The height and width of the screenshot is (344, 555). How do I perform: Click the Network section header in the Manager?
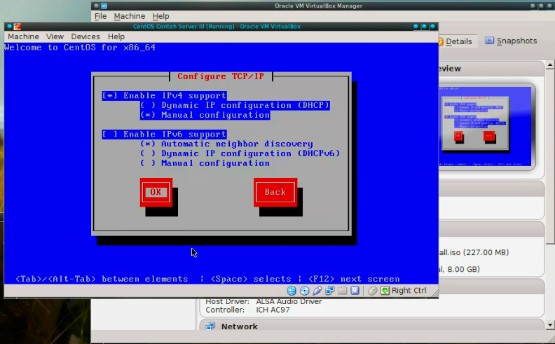[x=371, y=326]
